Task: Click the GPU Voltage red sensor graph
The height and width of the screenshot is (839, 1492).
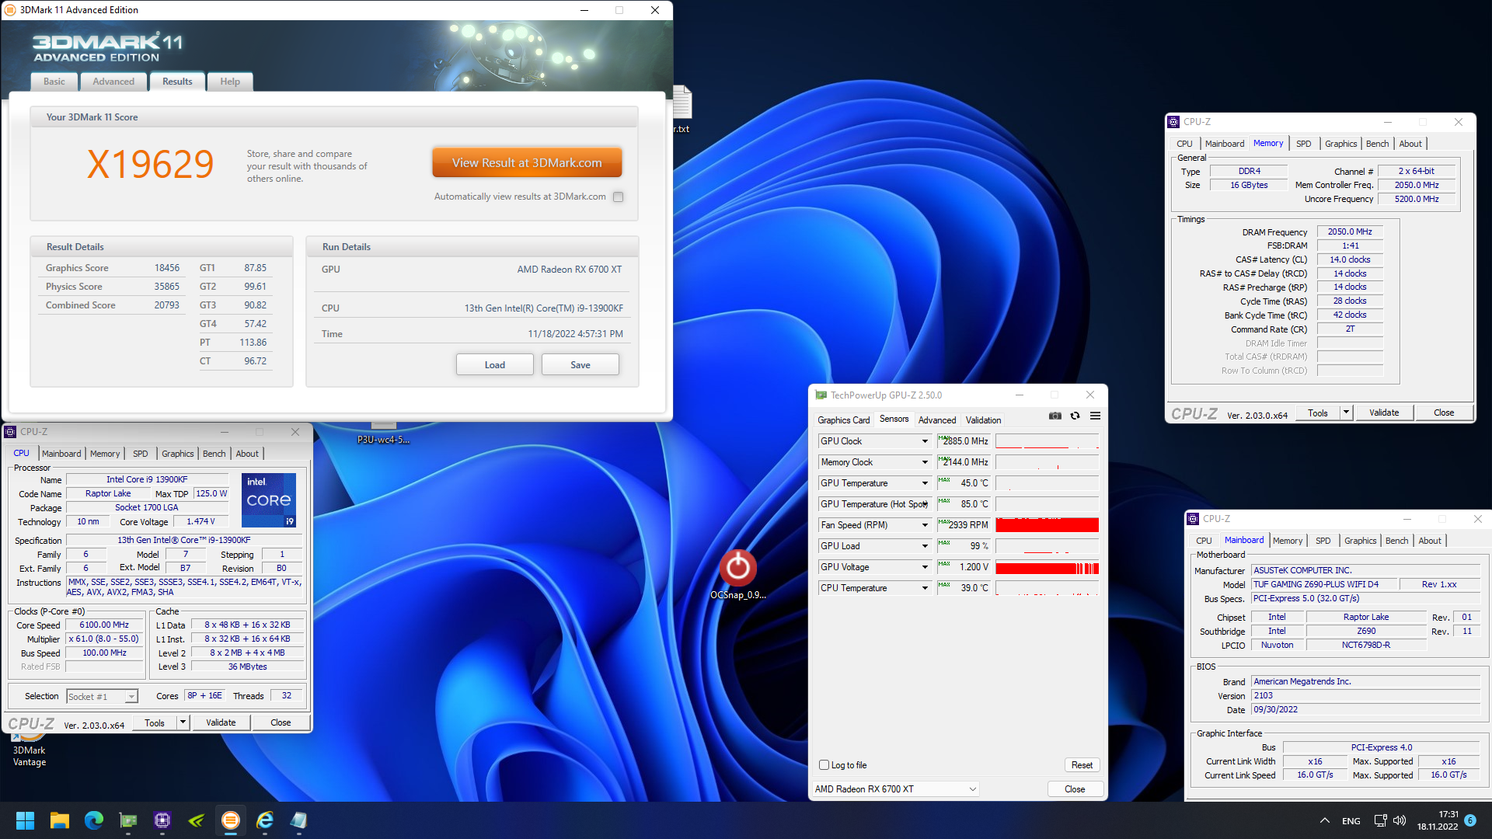Action: click(x=1047, y=567)
